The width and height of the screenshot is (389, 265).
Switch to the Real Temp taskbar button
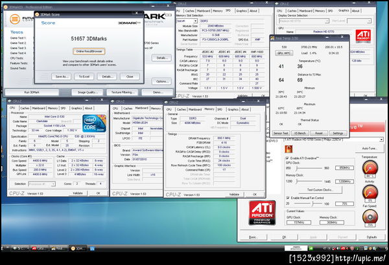pyautogui.click(x=59, y=248)
